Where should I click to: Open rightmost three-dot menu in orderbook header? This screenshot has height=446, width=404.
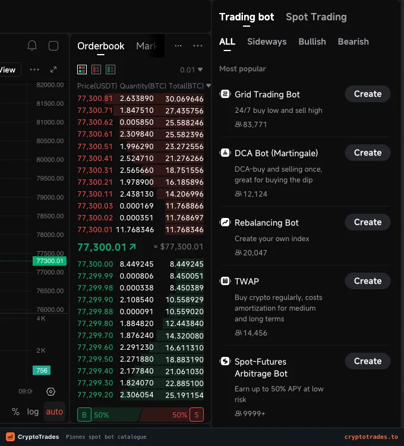click(198, 46)
